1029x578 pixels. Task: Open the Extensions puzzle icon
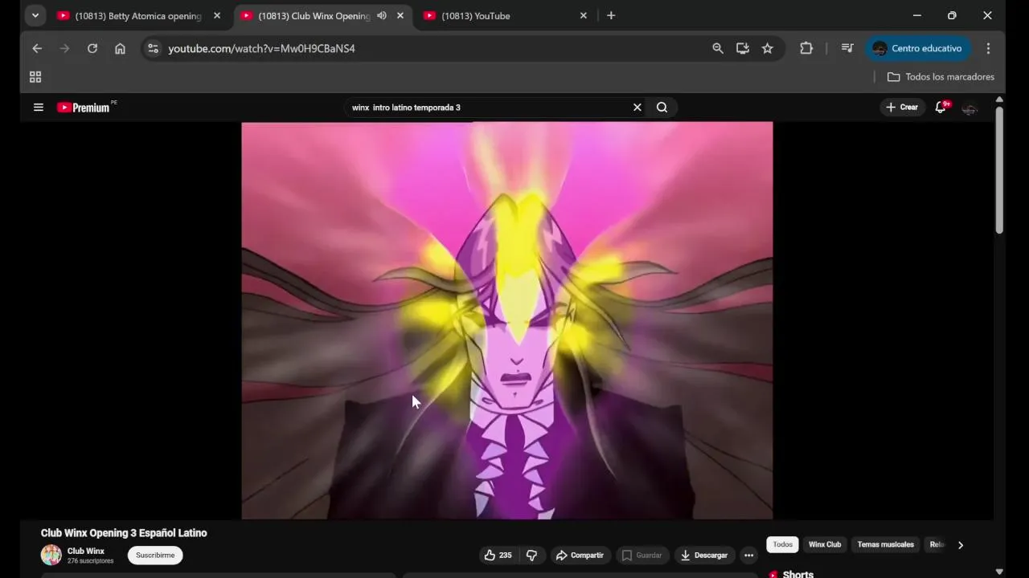tap(806, 48)
